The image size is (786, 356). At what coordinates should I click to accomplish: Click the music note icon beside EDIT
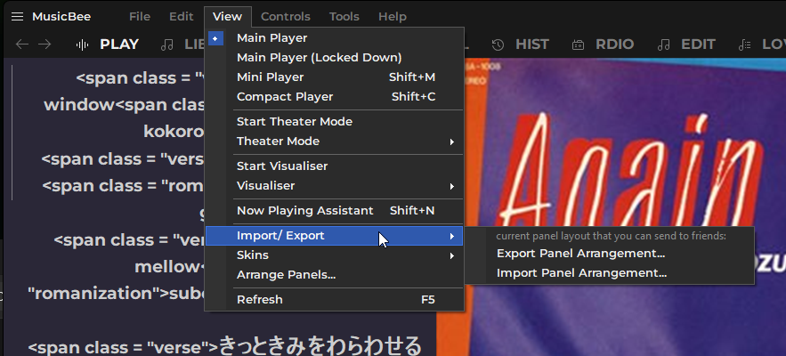[664, 44]
